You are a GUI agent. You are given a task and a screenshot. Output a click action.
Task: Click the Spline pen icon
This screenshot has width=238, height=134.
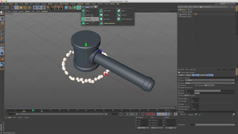[71, 7]
